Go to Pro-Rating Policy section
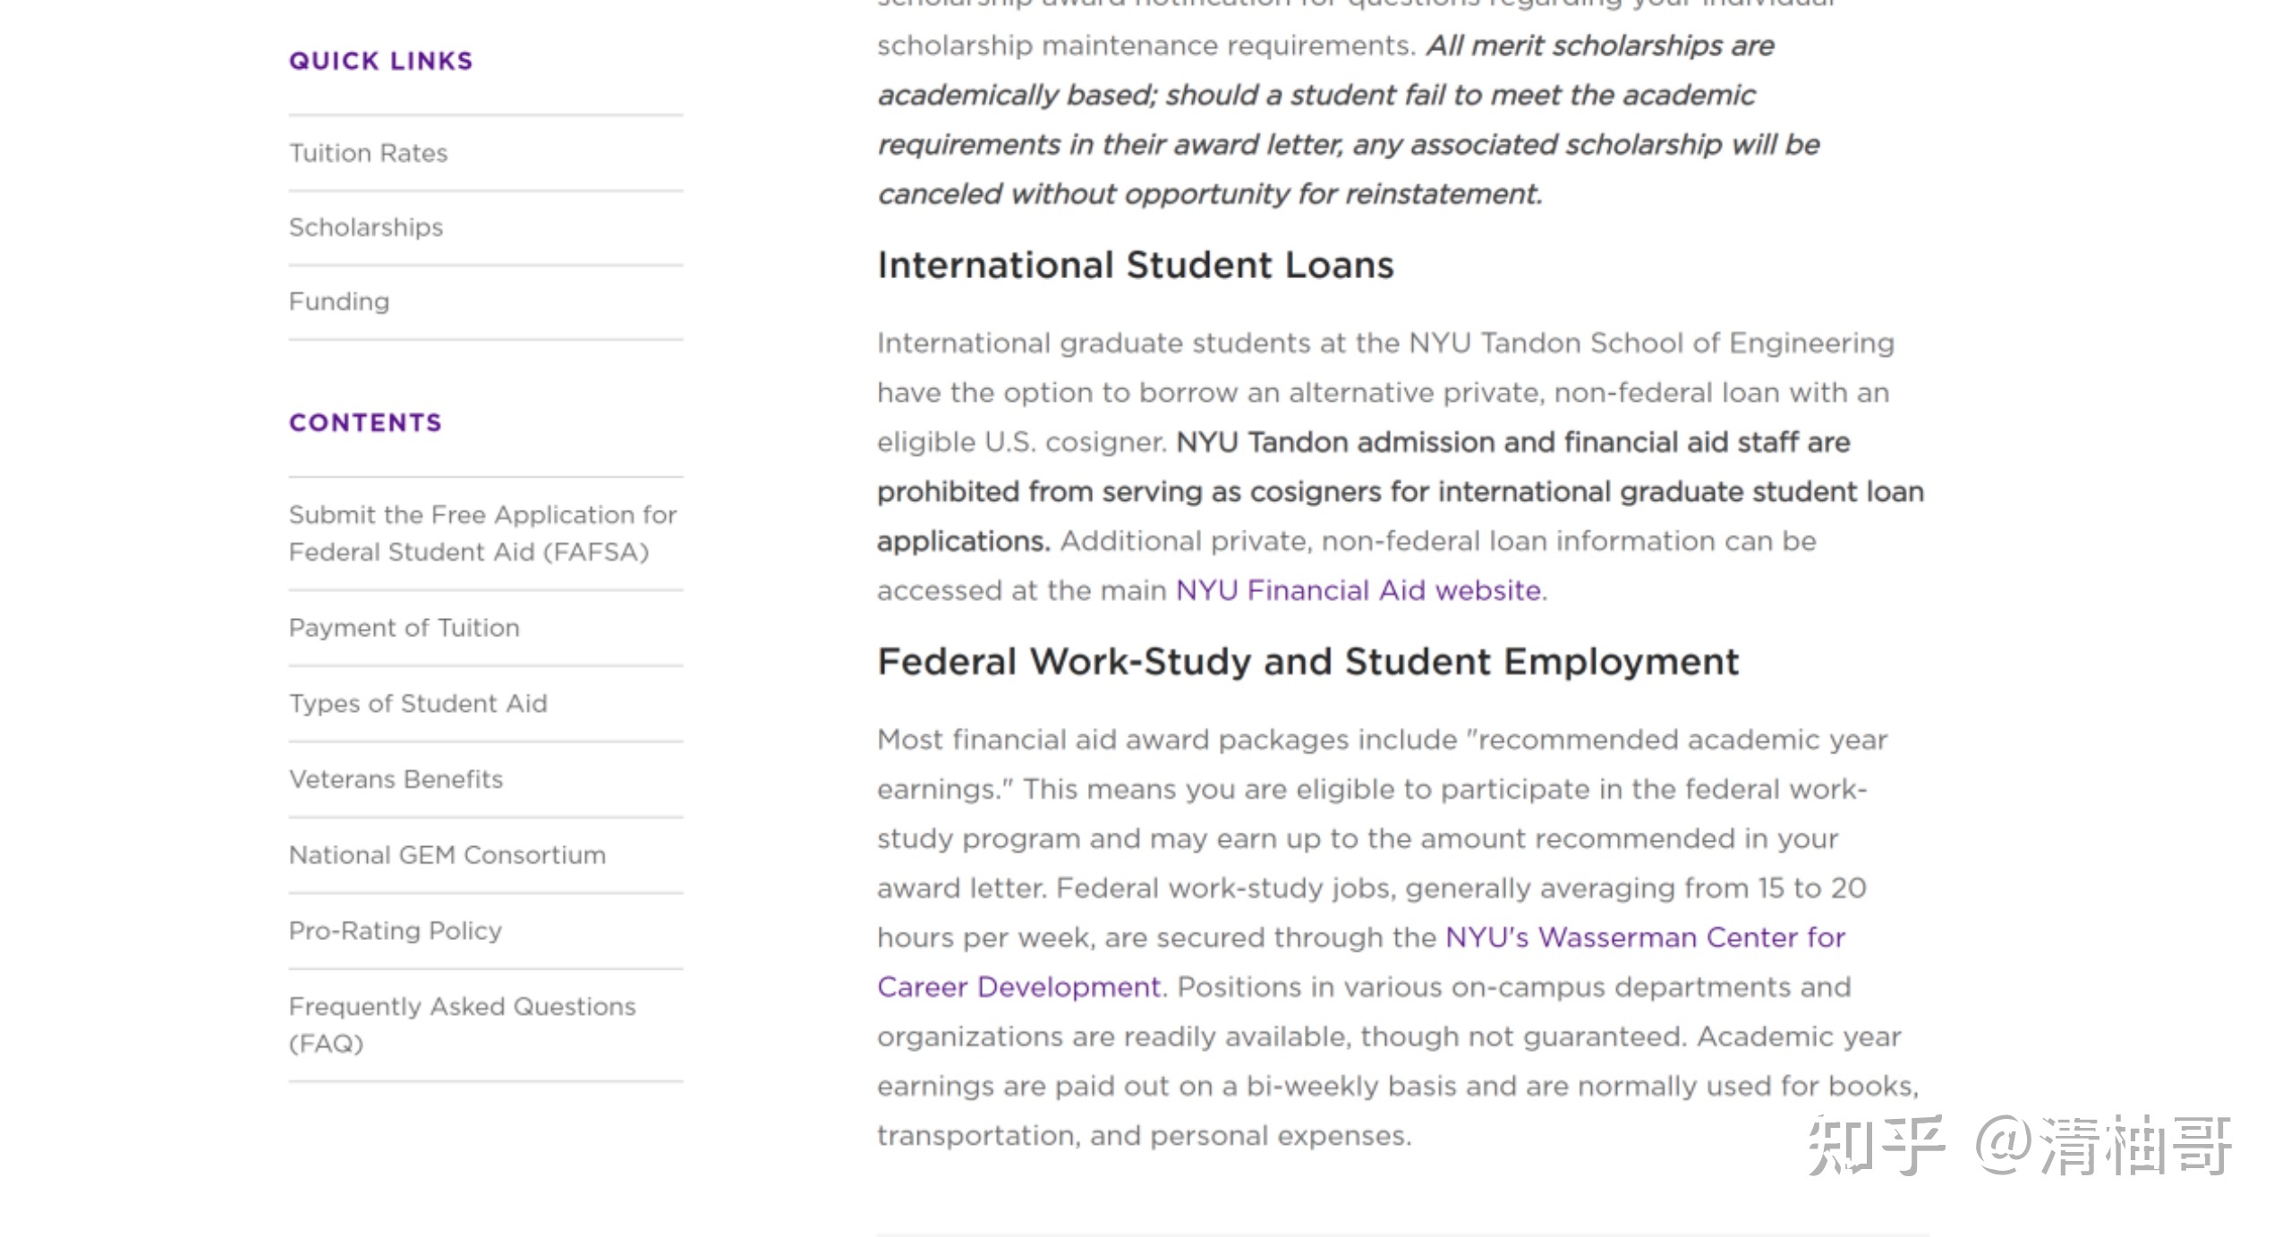This screenshot has width=2291, height=1237. point(395,931)
